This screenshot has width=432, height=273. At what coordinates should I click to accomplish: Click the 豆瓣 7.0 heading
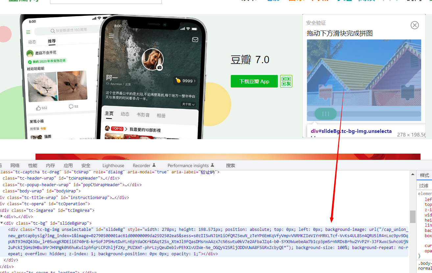click(250, 60)
